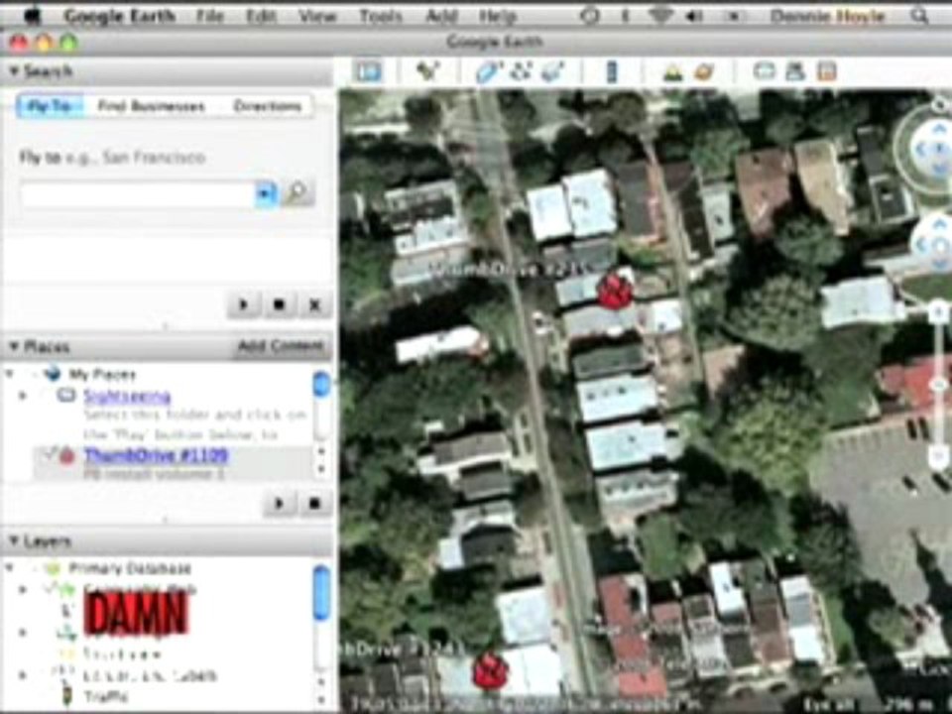
Task: Select the Add Path toolbar icon
Action: point(521,71)
